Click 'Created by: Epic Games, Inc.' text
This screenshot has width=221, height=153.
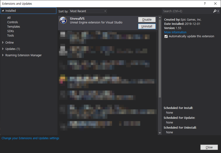pos(183,20)
